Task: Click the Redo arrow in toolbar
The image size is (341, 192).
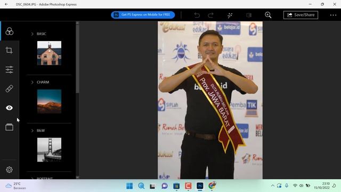Action: [x=210, y=15]
